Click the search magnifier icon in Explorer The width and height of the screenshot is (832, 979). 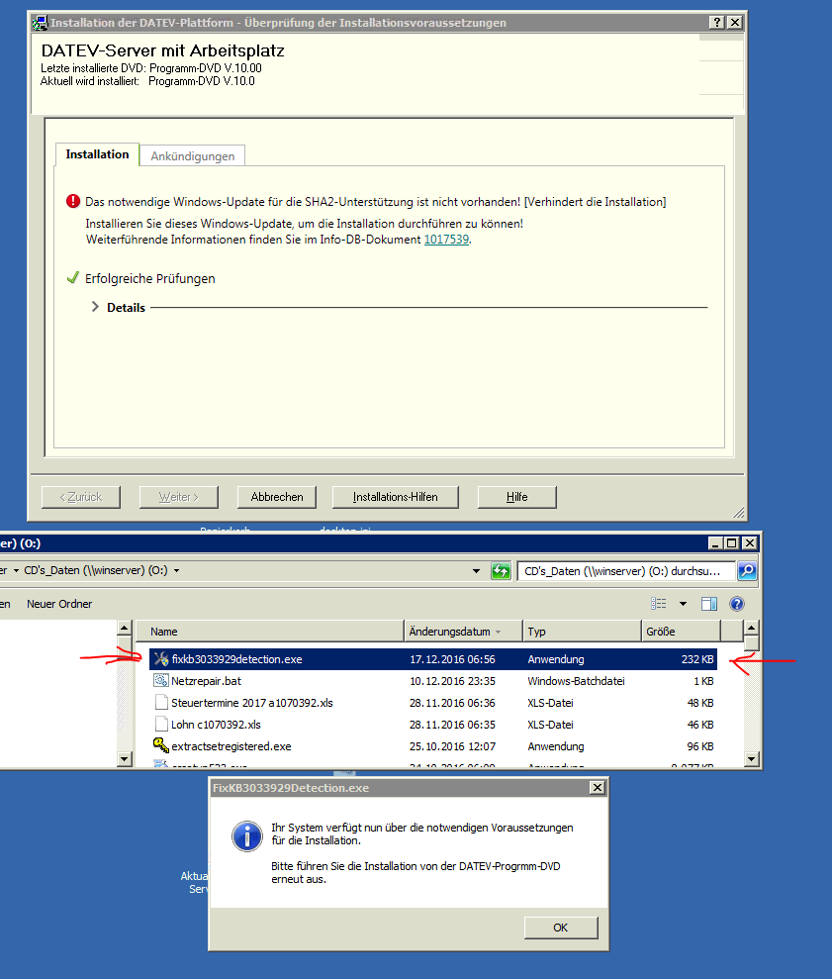point(747,571)
